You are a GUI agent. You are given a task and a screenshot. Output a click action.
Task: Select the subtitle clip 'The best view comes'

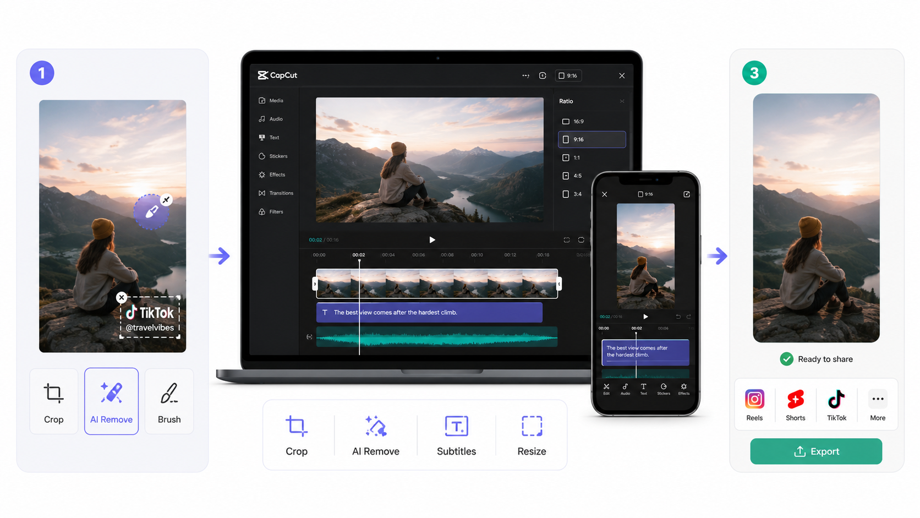click(x=429, y=312)
